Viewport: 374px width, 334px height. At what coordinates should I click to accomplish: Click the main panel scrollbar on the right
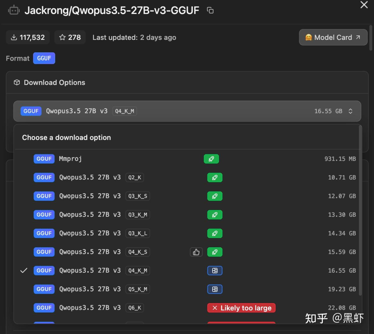(x=371, y=38)
